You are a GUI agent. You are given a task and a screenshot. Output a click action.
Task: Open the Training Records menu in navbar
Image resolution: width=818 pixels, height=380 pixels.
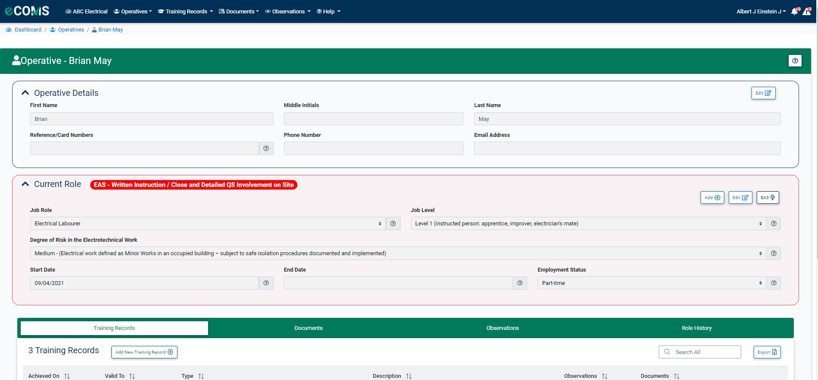(186, 12)
